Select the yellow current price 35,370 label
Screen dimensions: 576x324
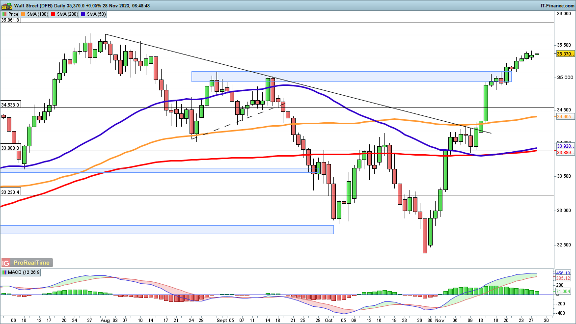564,54
